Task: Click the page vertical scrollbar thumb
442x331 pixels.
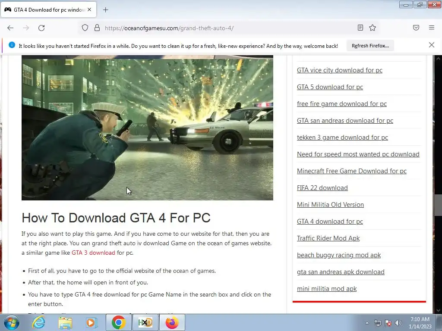Action: (x=438, y=206)
